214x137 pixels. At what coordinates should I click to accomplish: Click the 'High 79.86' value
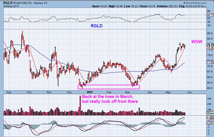pyautogui.click(x=116, y=6)
